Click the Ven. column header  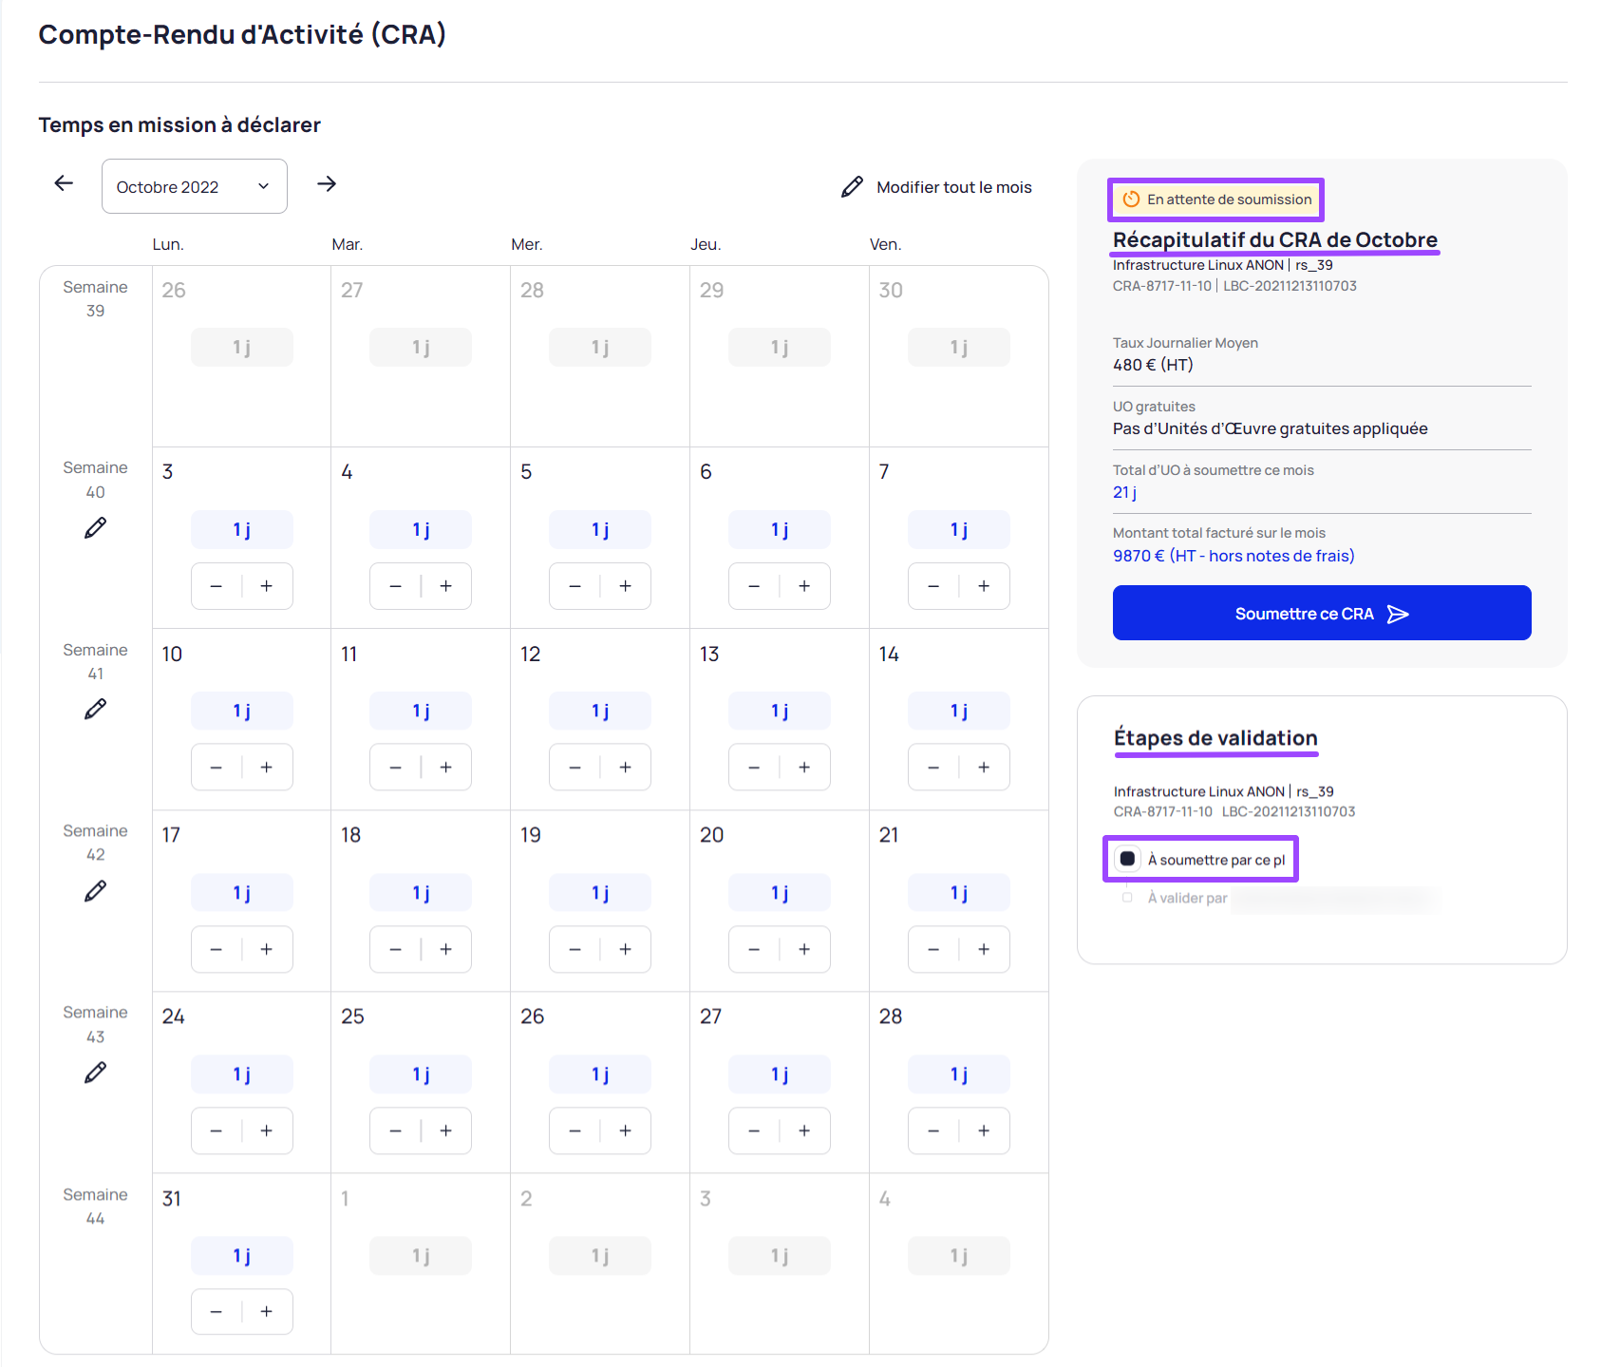[x=885, y=244]
